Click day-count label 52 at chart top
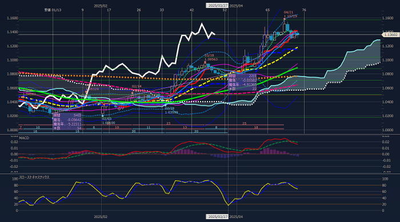 tap(225, 10)
